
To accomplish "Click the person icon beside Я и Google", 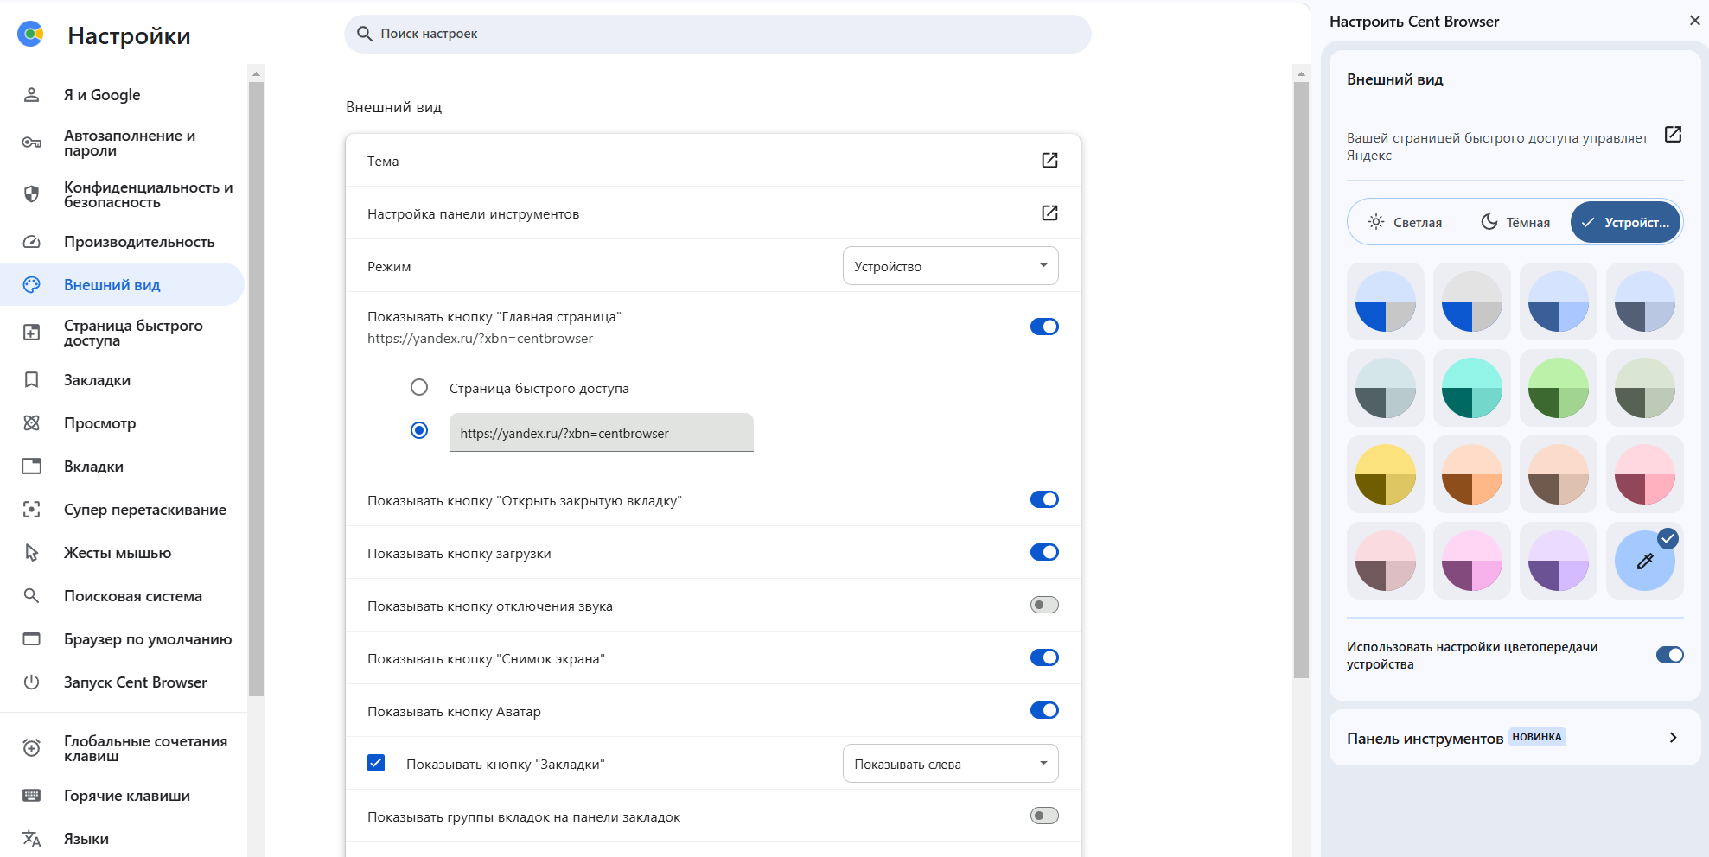I will pyautogui.click(x=32, y=95).
